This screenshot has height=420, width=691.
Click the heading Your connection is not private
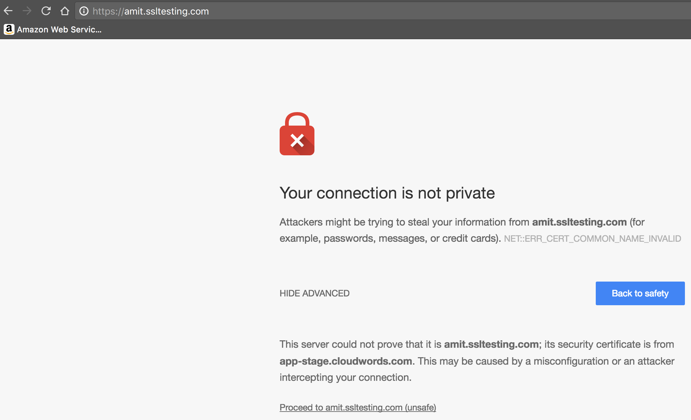[387, 193]
